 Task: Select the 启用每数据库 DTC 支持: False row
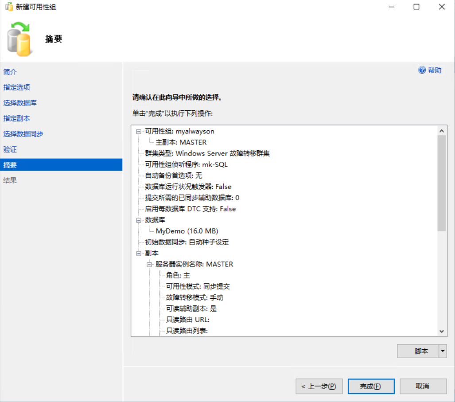point(191,209)
